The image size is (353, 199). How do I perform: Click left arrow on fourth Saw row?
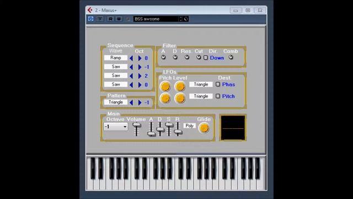(x=131, y=85)
